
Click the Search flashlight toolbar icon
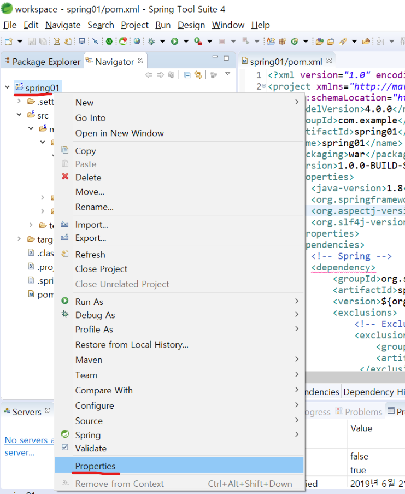343,42
